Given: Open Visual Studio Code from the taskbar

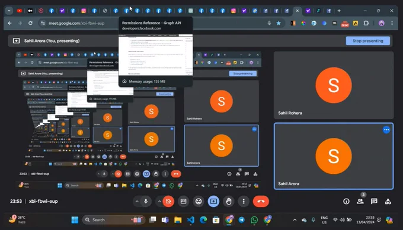Looking at the screenshot, I should coord(191,220).
